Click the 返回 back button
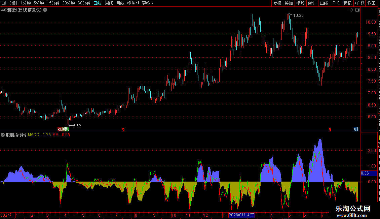The image size is (380, 219). point(372,3)
